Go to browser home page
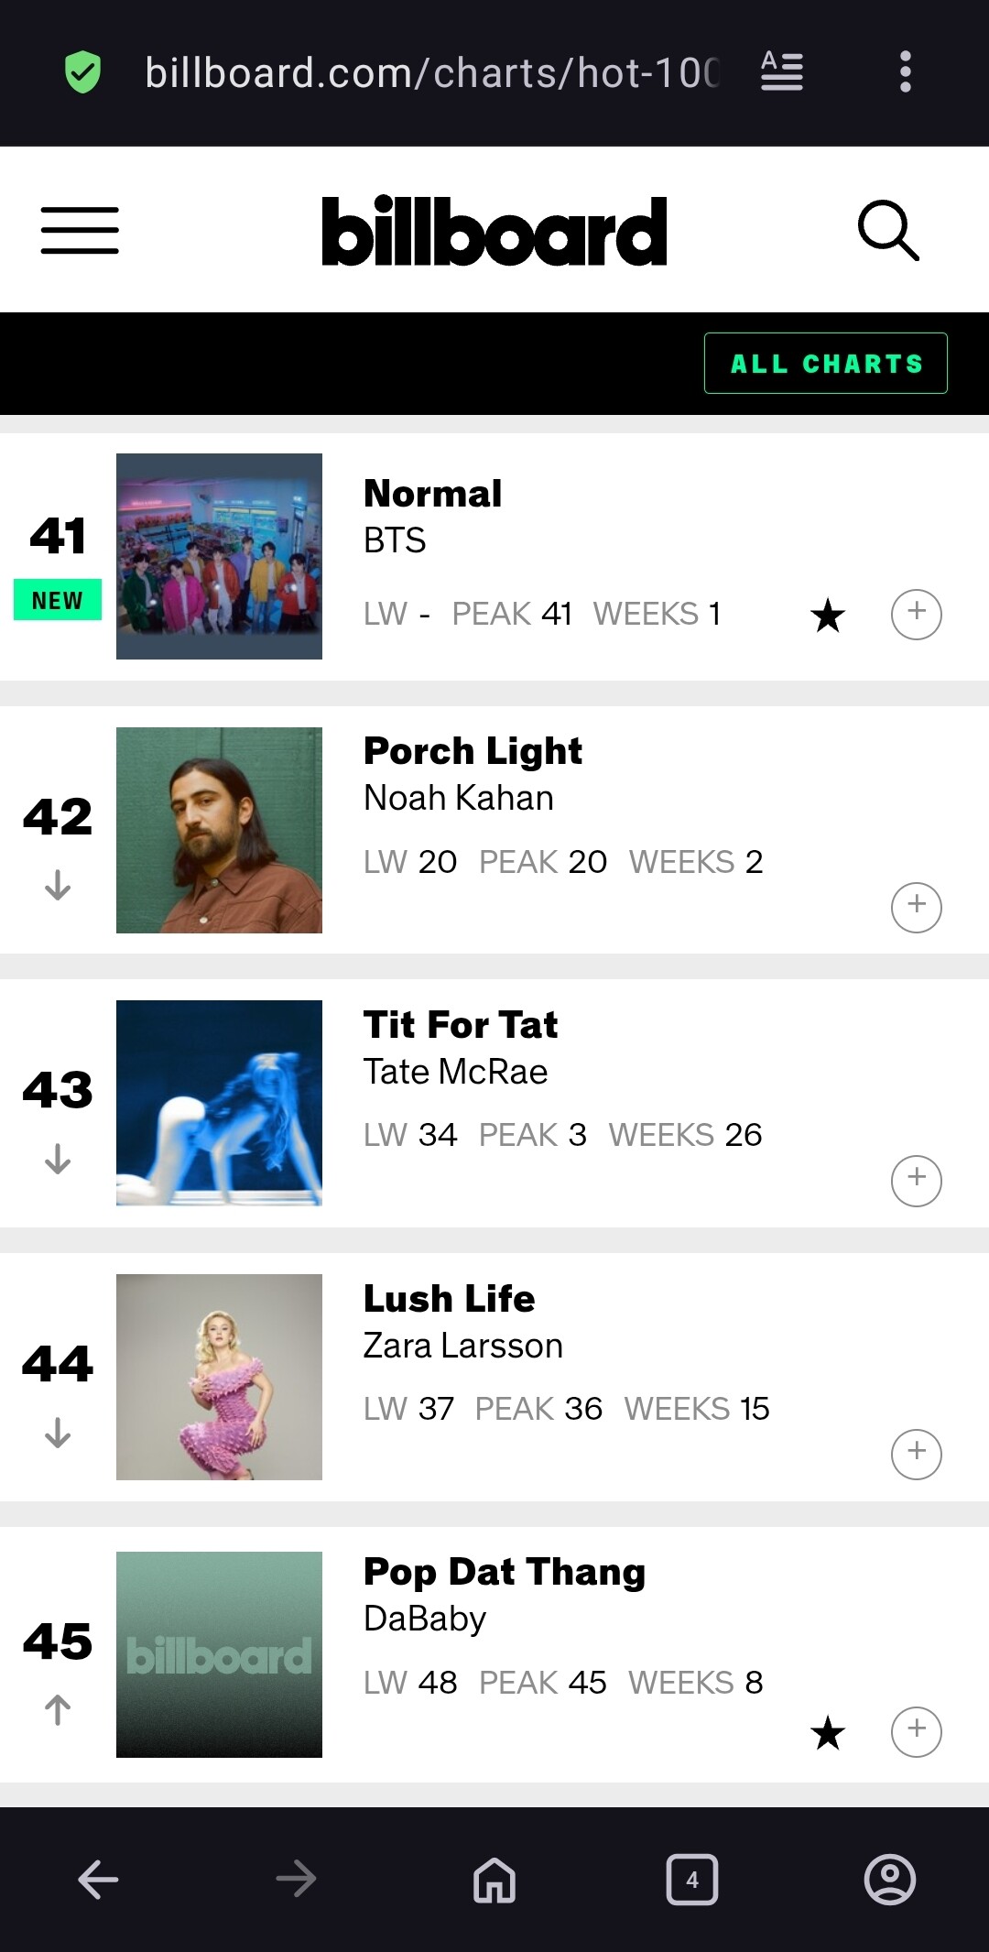 click(x=494, y=1880)
